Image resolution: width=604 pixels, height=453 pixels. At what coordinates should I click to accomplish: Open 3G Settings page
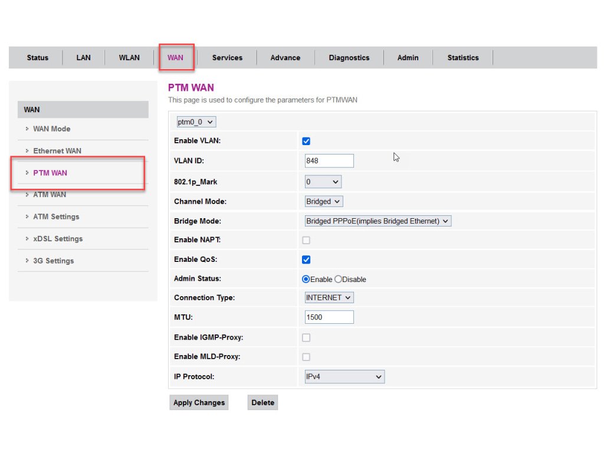pos(53,261)
